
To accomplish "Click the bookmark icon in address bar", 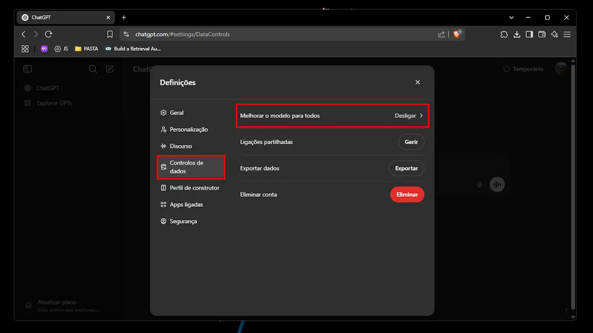I will click(110, 35).
